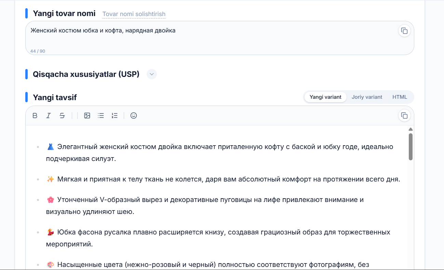The height and width of the screenshot is (270, 444).
Task: Toggle bold formatting in description editor
Action: point(35,116)
